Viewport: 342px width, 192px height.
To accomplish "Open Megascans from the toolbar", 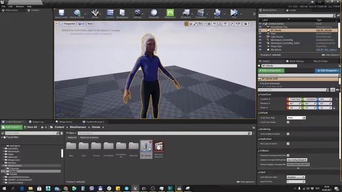I will pyautogui.click(x=170, y=14).
